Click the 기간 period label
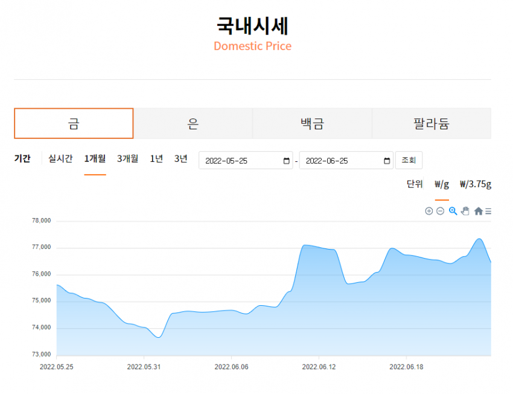 (x=22, y=159)
